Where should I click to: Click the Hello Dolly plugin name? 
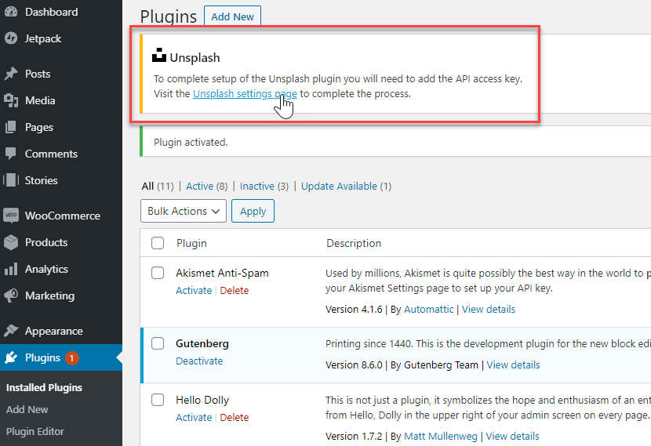point(202,400)
